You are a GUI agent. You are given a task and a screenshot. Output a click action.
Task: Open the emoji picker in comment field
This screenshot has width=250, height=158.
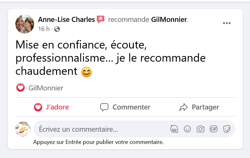(187, 129)
